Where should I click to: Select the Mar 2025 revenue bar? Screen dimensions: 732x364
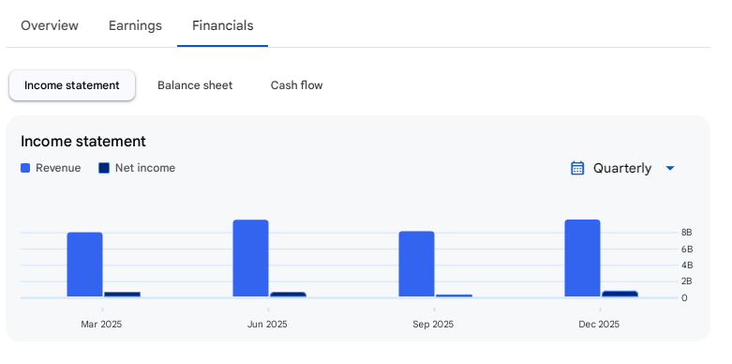tap(85, 265)
